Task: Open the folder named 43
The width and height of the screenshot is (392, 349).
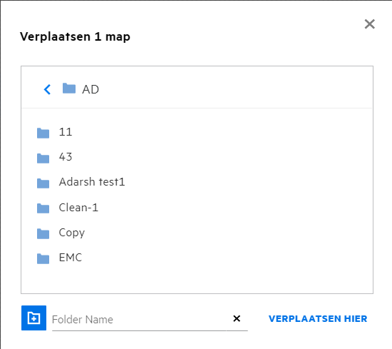Action: 66,157
